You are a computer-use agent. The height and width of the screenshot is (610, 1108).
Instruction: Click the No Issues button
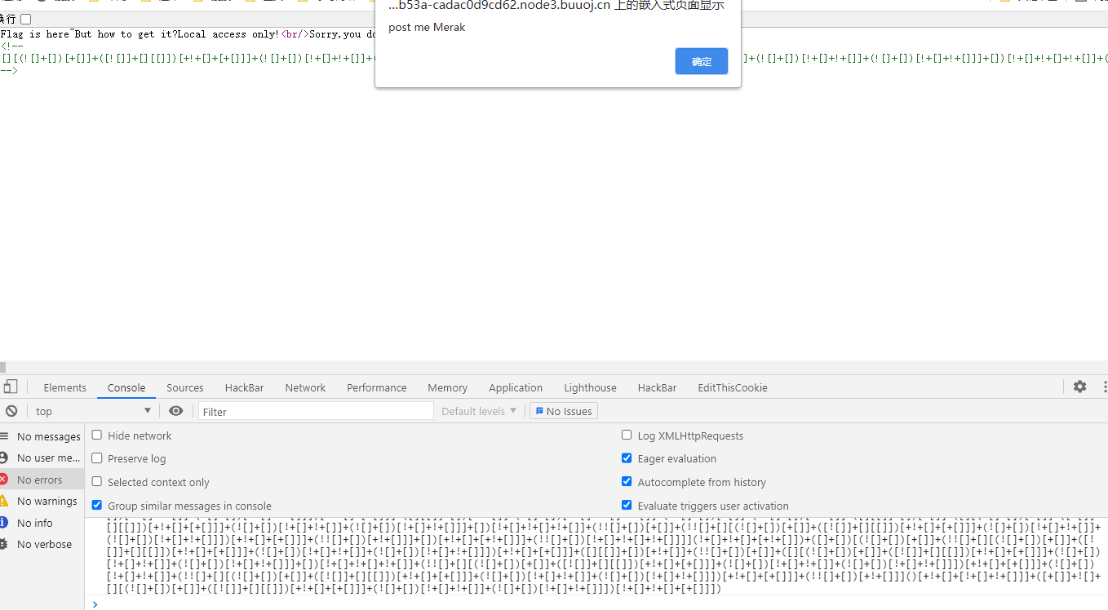point(563,411)
